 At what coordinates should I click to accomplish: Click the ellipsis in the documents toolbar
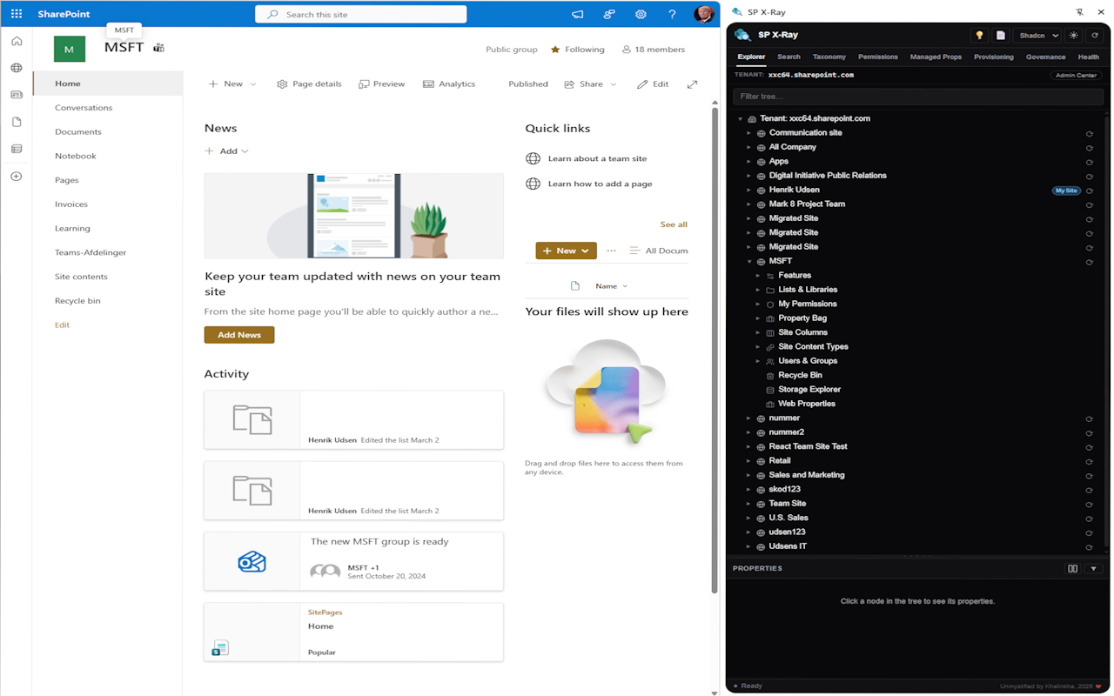click(x=611, y=251)
